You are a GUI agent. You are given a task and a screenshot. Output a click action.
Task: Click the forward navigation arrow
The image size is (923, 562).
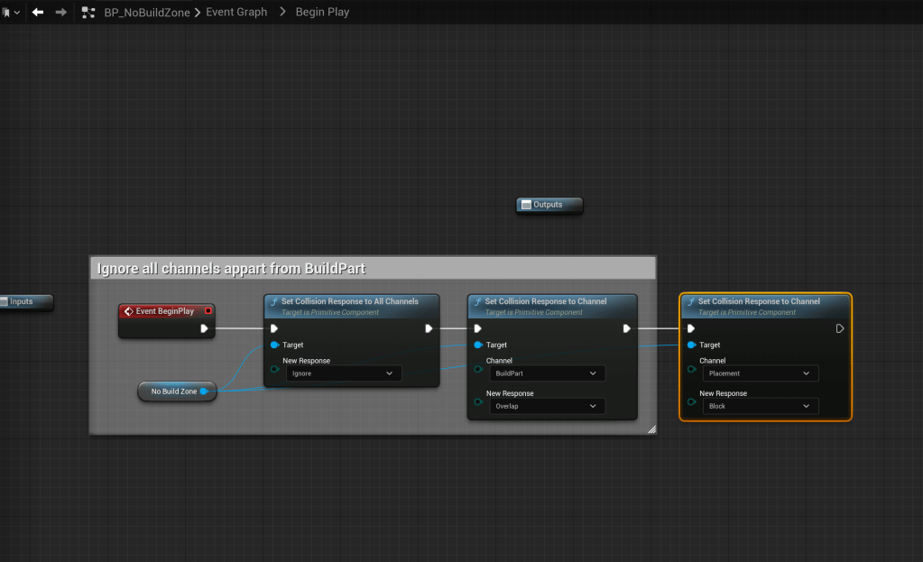(x=60, y=13)
